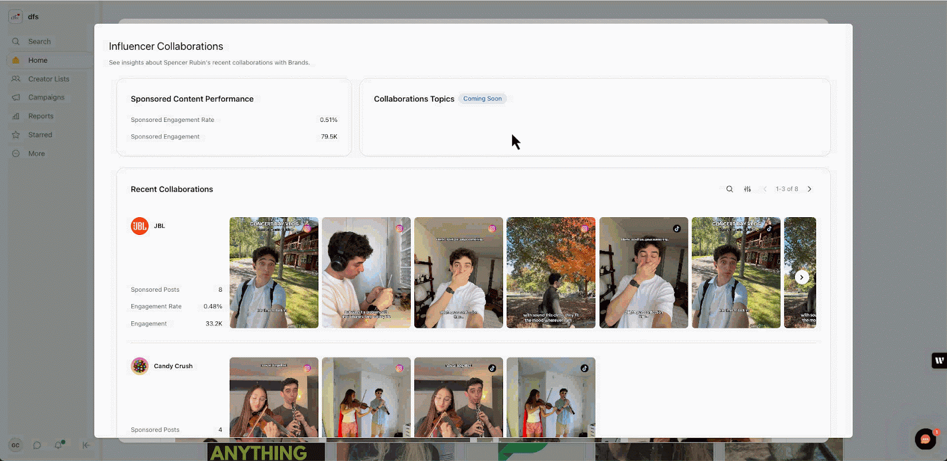Click the JBL Engagement Rate 0.48% value
The image size is (947, 461).
point(213,307)
